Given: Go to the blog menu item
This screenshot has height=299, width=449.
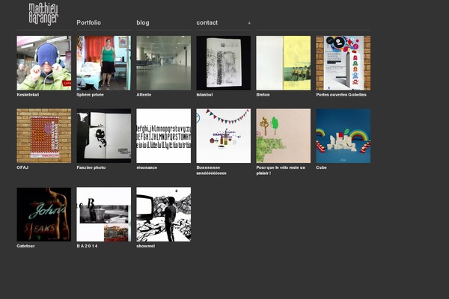Looking at the screenshot, I should click(x=143, y=22).
